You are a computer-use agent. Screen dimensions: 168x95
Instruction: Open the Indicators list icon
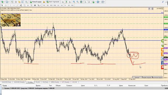(93, 2)
